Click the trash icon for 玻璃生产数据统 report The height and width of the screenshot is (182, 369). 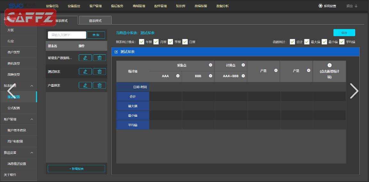tap(99, 58)
